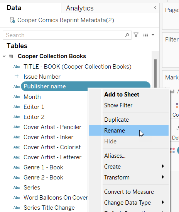Expand the Create submenu

[163, 166]
